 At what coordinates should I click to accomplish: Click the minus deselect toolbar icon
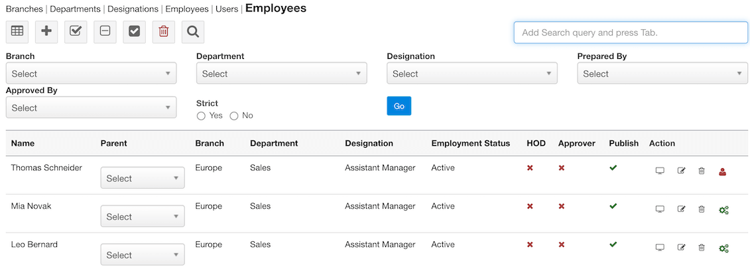click(x=105, y=32)
